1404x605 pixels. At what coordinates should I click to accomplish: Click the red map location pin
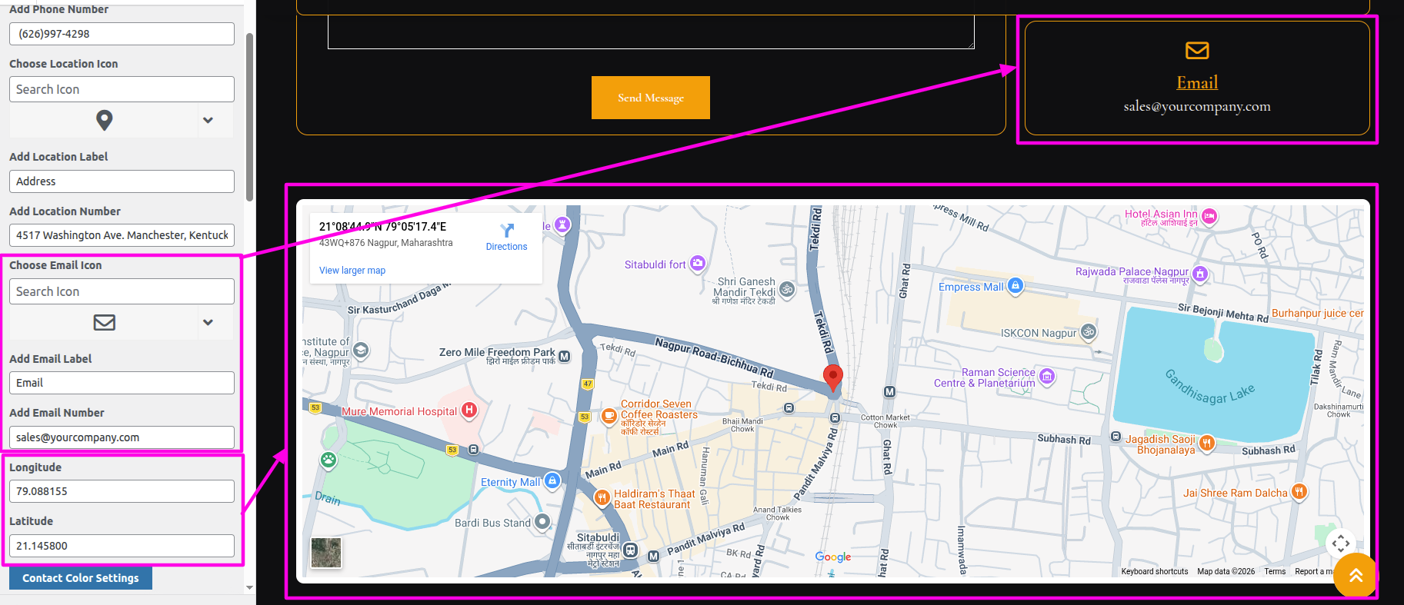click(832, 377)
